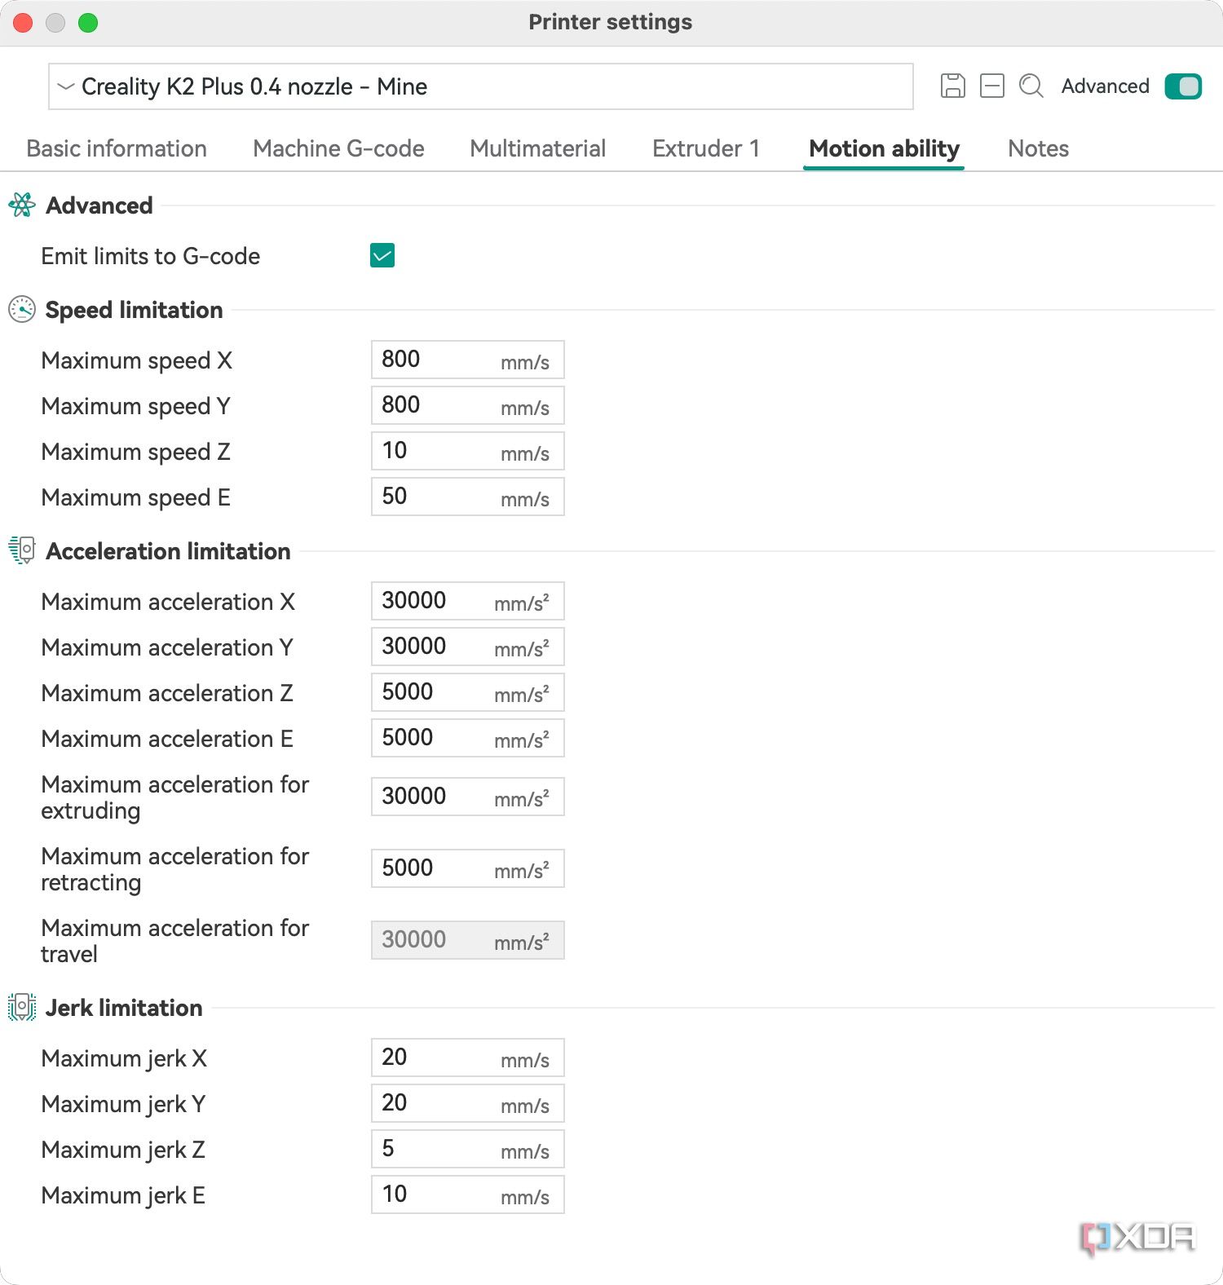Click the Speed limitation gauge icon
The width and height of the screenshot is (1223, 1285).
coord(22,310)
